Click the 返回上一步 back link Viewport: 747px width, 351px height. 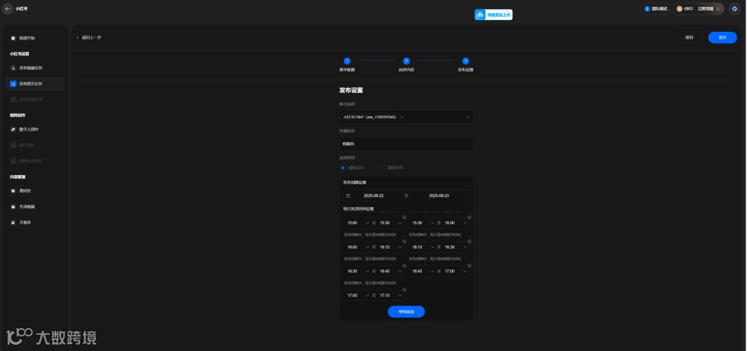[x=89, y=37]
